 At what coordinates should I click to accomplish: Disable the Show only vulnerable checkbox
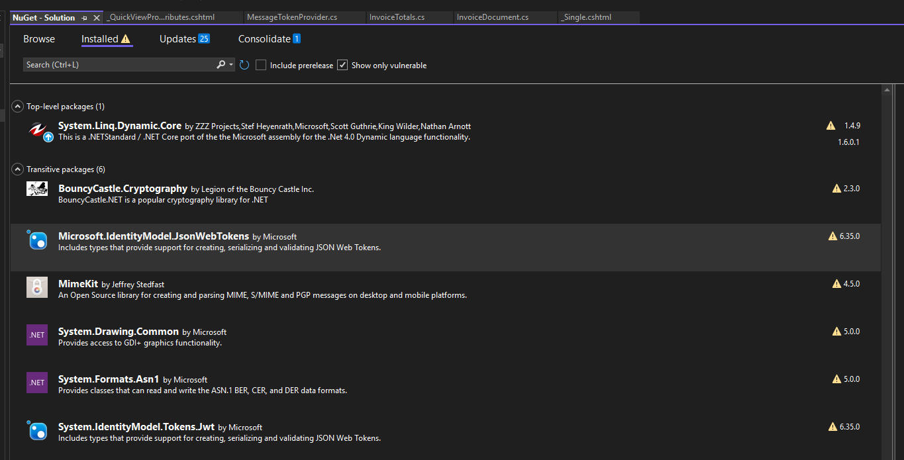342,65
